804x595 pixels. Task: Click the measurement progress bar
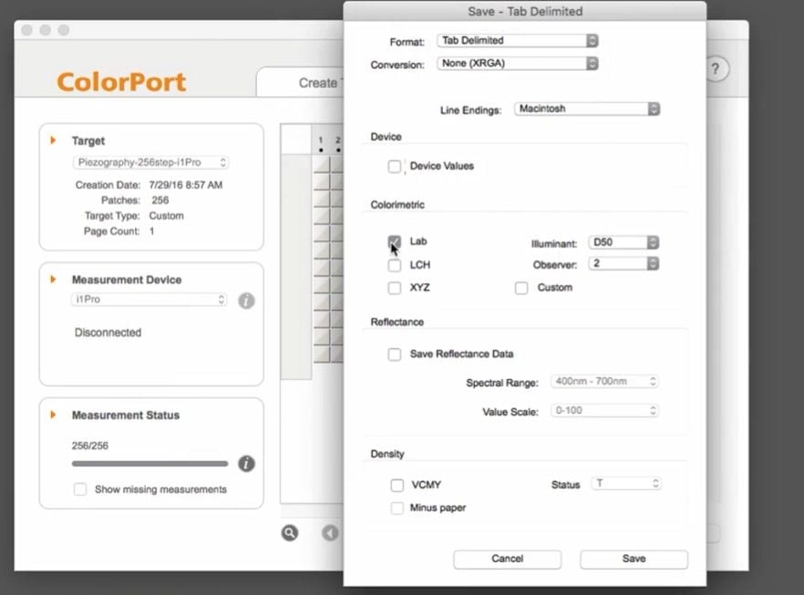pyautogui.click(x=149, y=464)
